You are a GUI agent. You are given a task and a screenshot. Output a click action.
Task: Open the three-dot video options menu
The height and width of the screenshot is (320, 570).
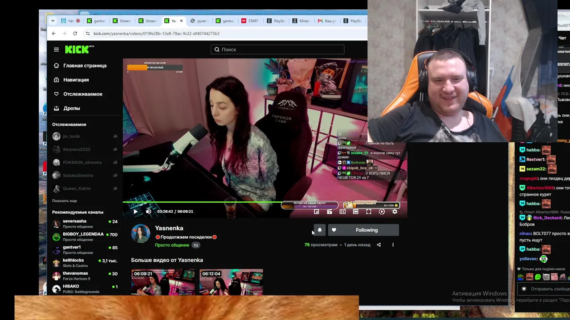pyautogui.click(x=393, y=245)
